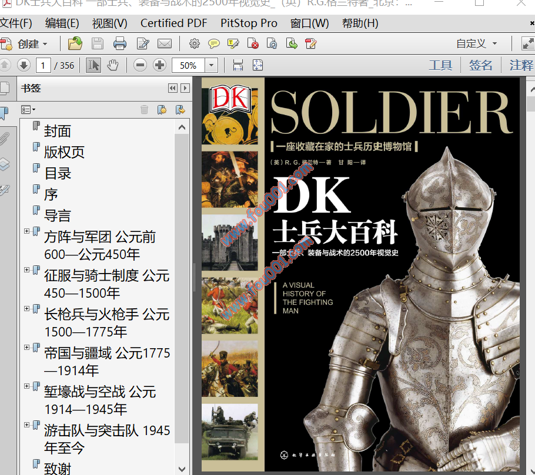Open the 视图(V) menu
Image resolution: width=535 pixels, height=475 pixels.
(x=109, y=23)
